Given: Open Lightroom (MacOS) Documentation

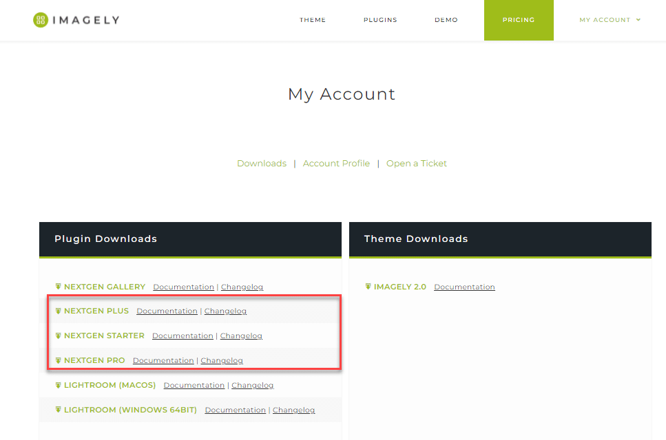Looking at the screenshot, I should (x=194, y=385).
